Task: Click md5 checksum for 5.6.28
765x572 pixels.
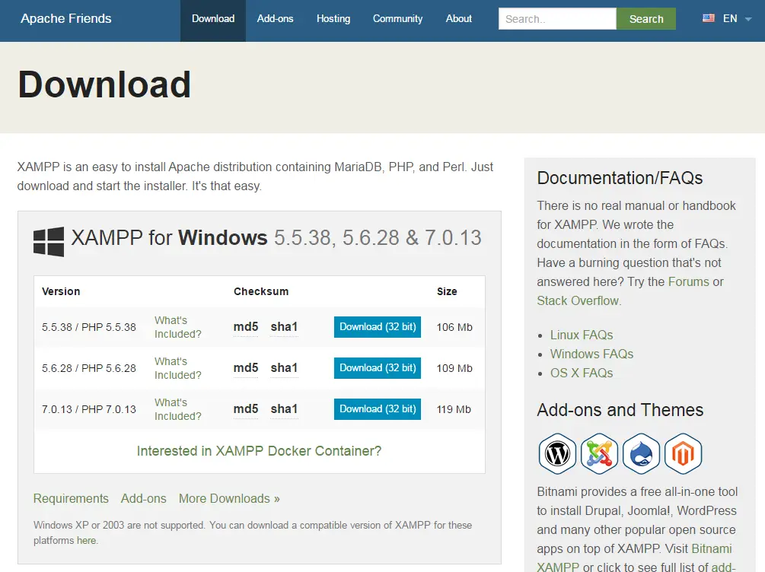Action: pos(246,367)
